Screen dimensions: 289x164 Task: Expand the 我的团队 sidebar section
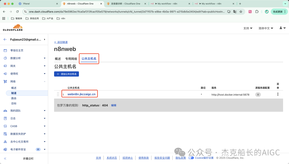click(x=45, y=111)
